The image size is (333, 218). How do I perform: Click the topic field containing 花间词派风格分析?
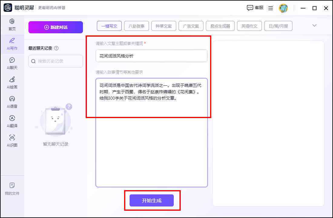pos(152,56)
